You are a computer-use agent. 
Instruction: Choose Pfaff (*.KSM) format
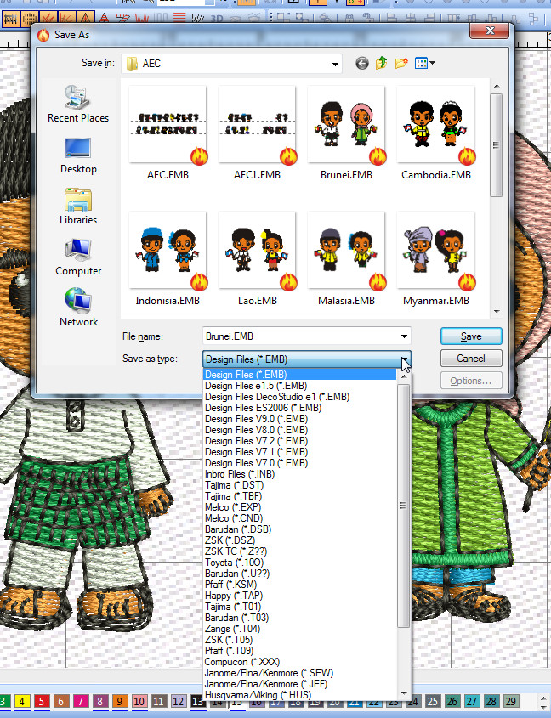(300, 585)
